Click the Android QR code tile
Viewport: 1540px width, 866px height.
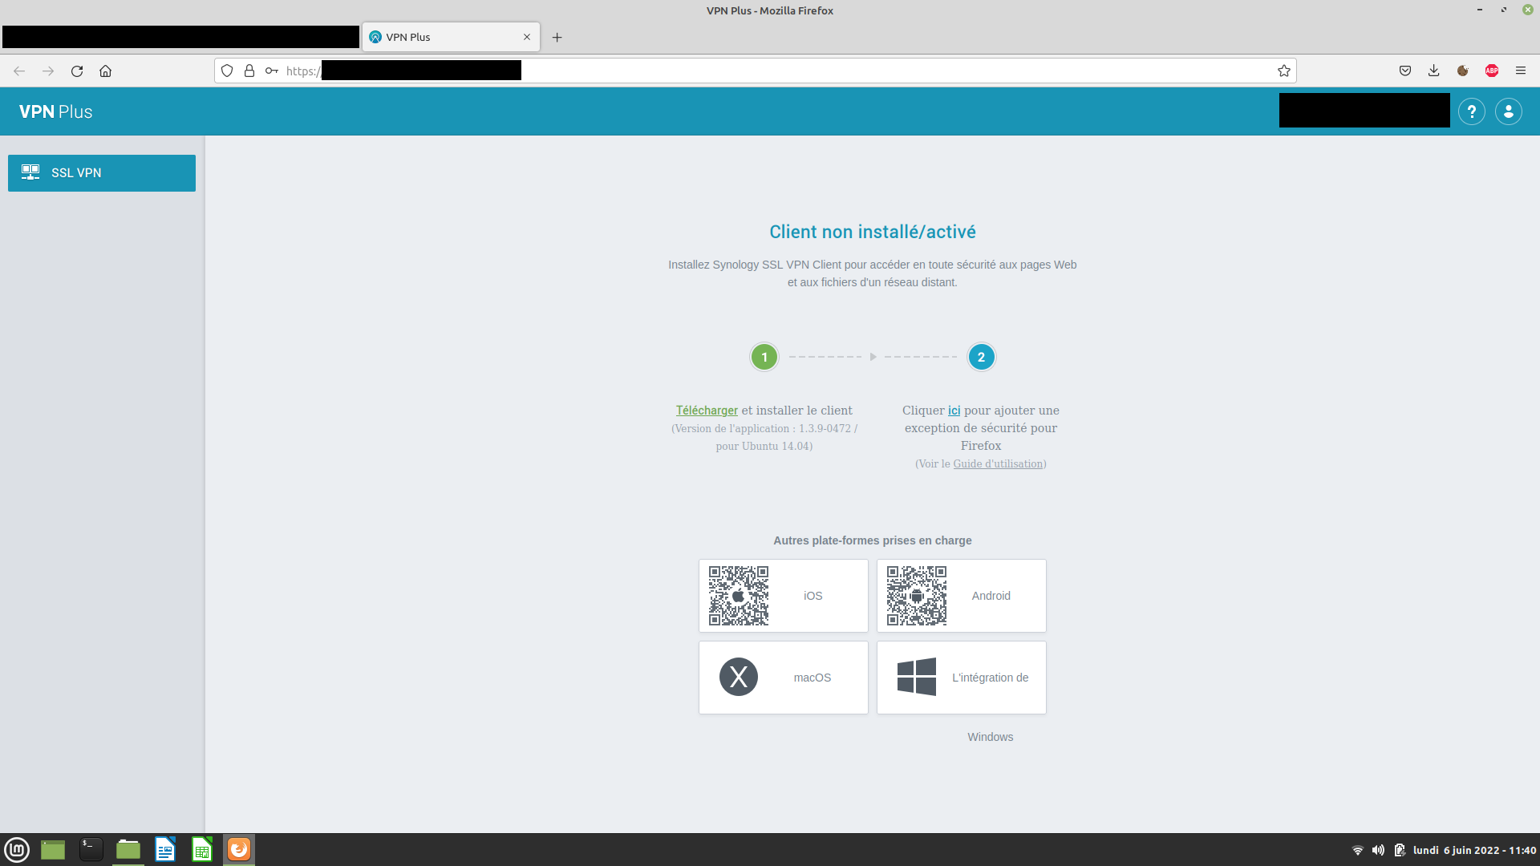(961, 596)
